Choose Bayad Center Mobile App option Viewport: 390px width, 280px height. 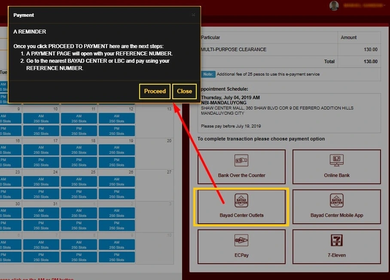(336, 207)
